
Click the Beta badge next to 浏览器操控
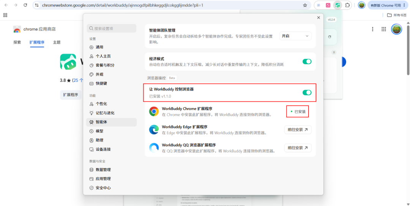click(x=172, y=78)
